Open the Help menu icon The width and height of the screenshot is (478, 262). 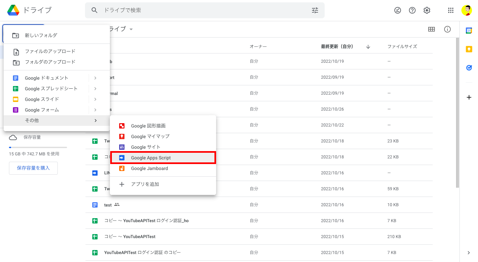[x=412, y=10]
